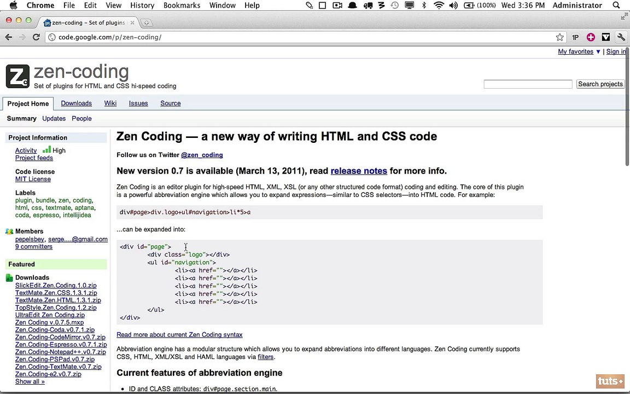630x394 pixels.
Task: Click the display menu bar icon
Action: [410, 5]
